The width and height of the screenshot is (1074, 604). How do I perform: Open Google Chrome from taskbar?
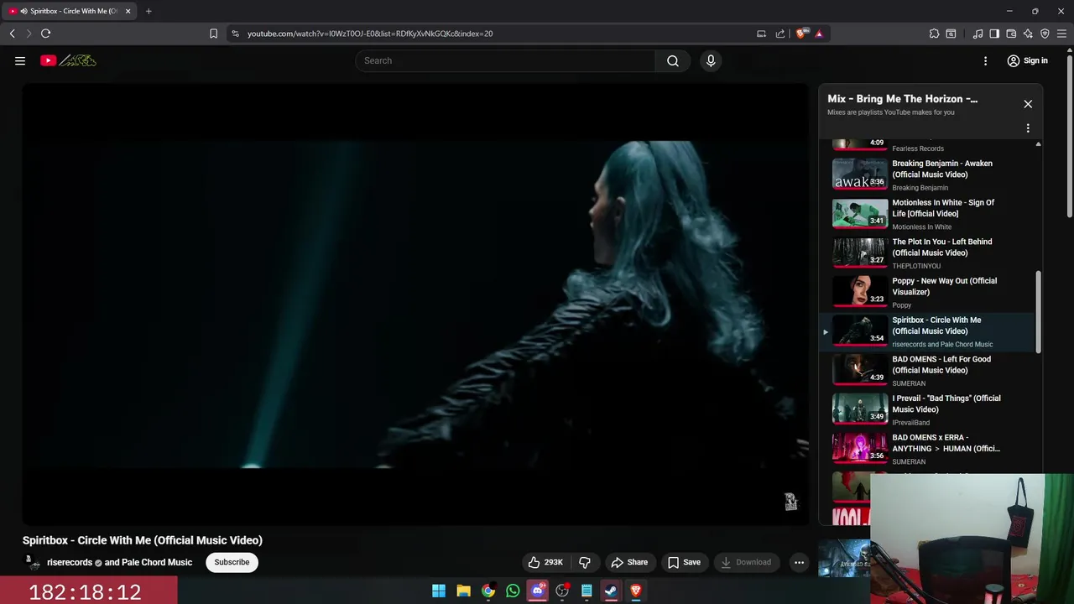tap(488, 591)
